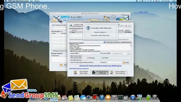Open Stickies notes icon in dock
The image size is (181, 102).
[71, 97]
